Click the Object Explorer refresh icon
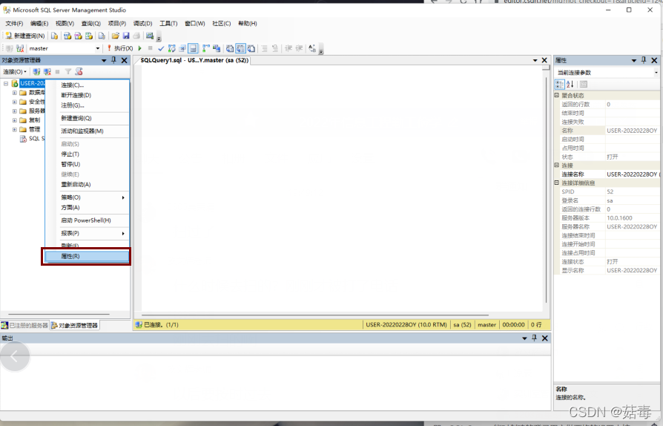The image size is (663, 426). [79, 71]
